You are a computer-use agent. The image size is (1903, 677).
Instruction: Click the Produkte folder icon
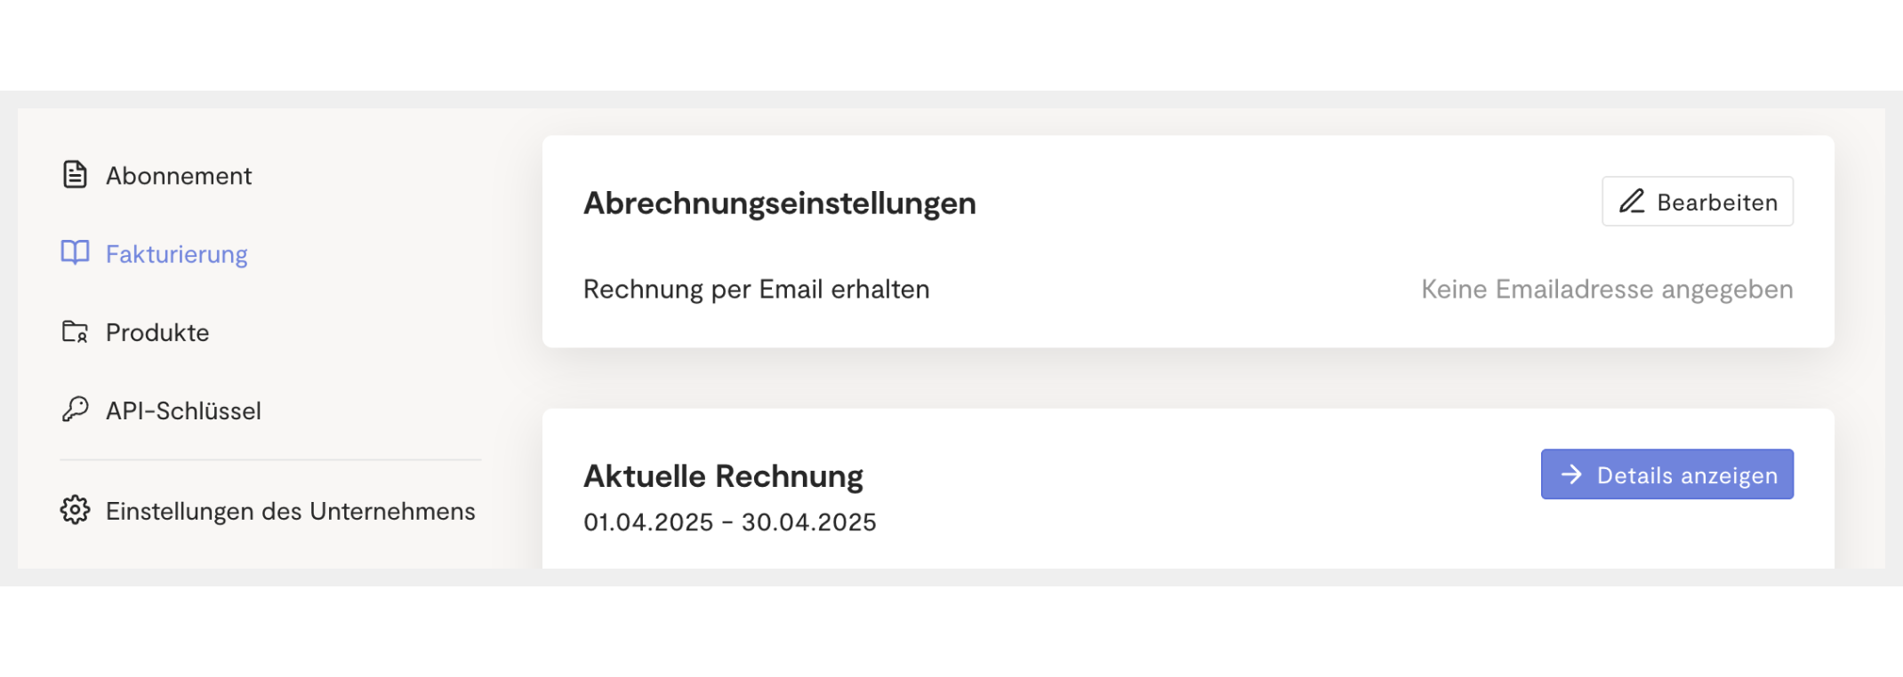pos(75,332)
